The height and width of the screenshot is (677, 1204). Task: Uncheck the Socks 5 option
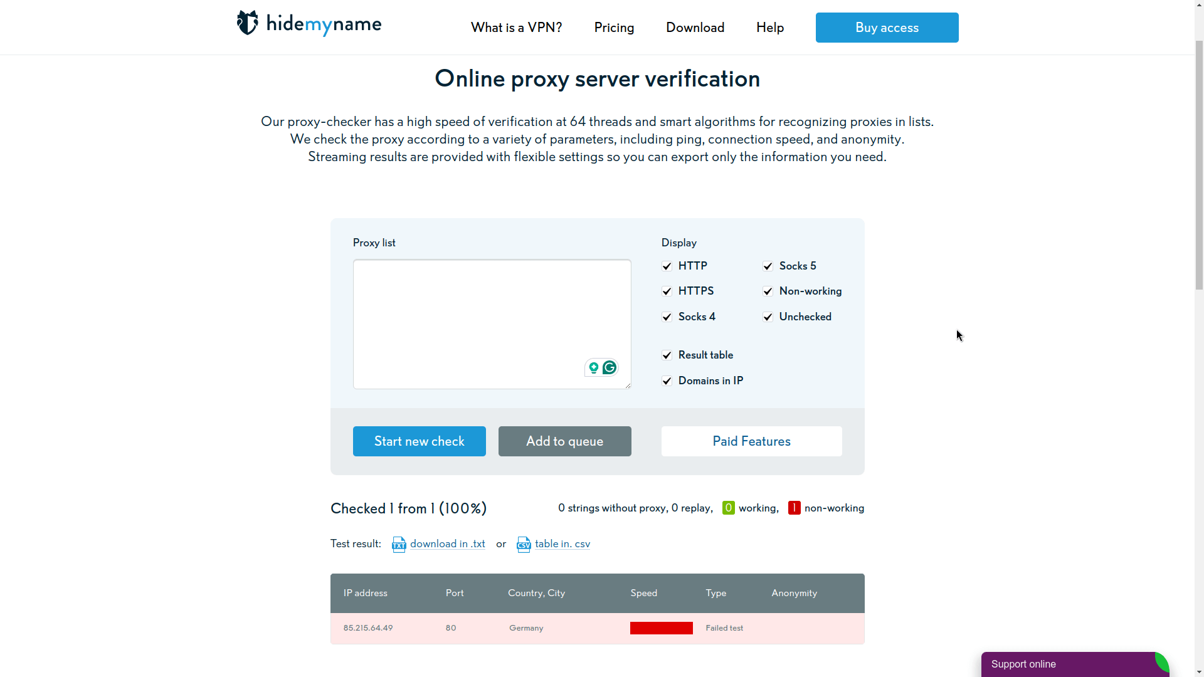[x=768, y=266]
